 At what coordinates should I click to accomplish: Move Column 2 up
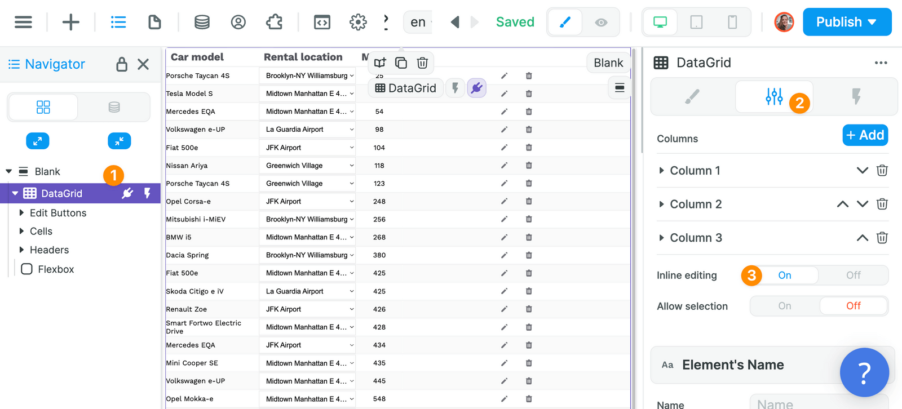[x=843, y=204]
